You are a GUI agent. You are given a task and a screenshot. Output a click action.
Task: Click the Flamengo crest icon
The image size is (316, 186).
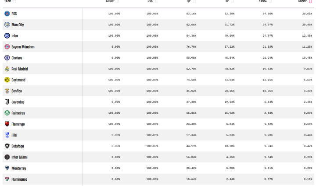pyautogui.click(x=7, y=124)
